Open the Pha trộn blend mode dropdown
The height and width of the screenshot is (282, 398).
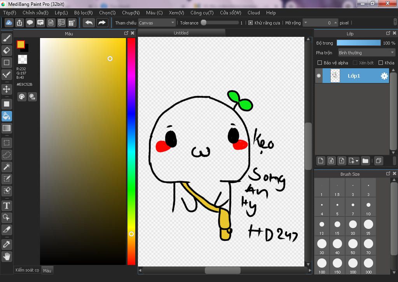click(367, 53)
